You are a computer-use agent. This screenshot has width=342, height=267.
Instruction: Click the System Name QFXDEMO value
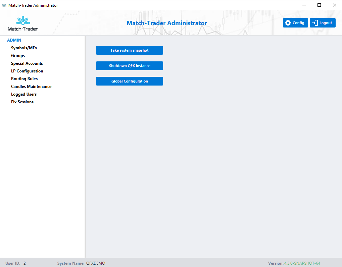[x=96, y=263]
